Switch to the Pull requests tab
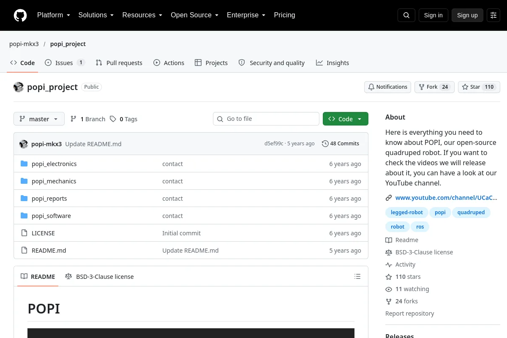The height and width of the screenshot is (338, 507). [119, 63]
